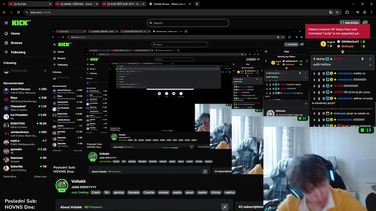
Task: Translate this page via address bar icon
Action: click(x=331, y=12)
